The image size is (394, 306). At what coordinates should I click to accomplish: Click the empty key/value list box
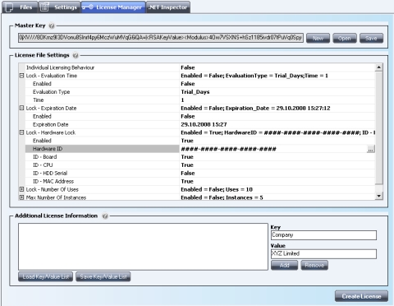pyautogui.click(x=143, y=247)
